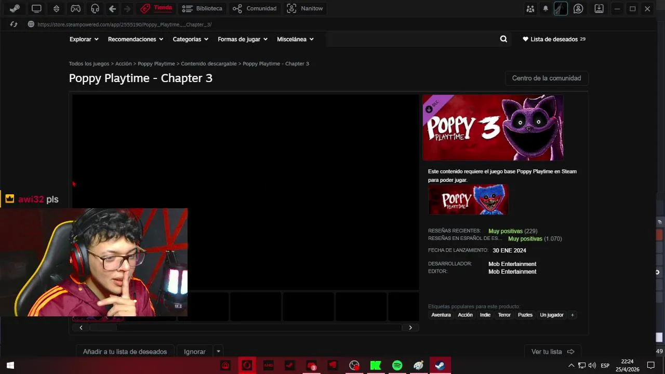
Task: Open the dropdown arrow next to Ignorar
Action: [218, 352]
